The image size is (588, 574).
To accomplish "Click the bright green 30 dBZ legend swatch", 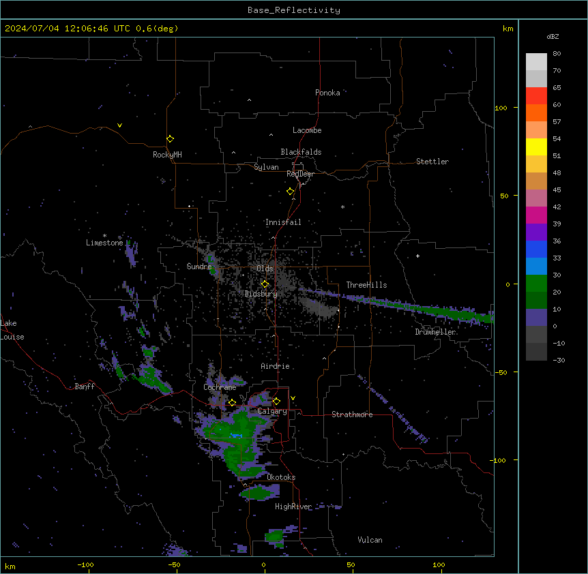I will click(536, 284).
